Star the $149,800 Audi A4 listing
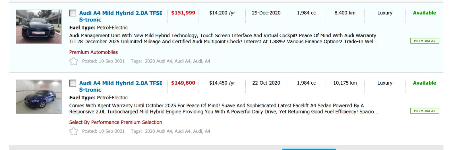 pyautogui.click(x=74, y=131)
